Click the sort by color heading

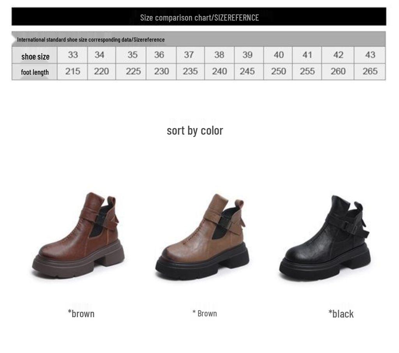click(195, 131)
